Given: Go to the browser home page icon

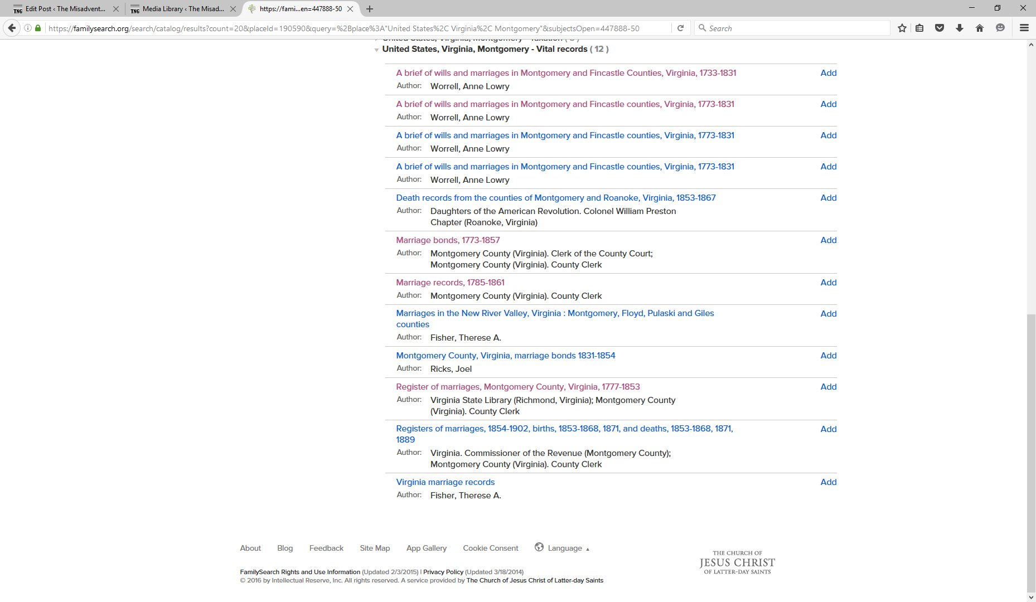Looking at the screenshot, I should (979, 28).
